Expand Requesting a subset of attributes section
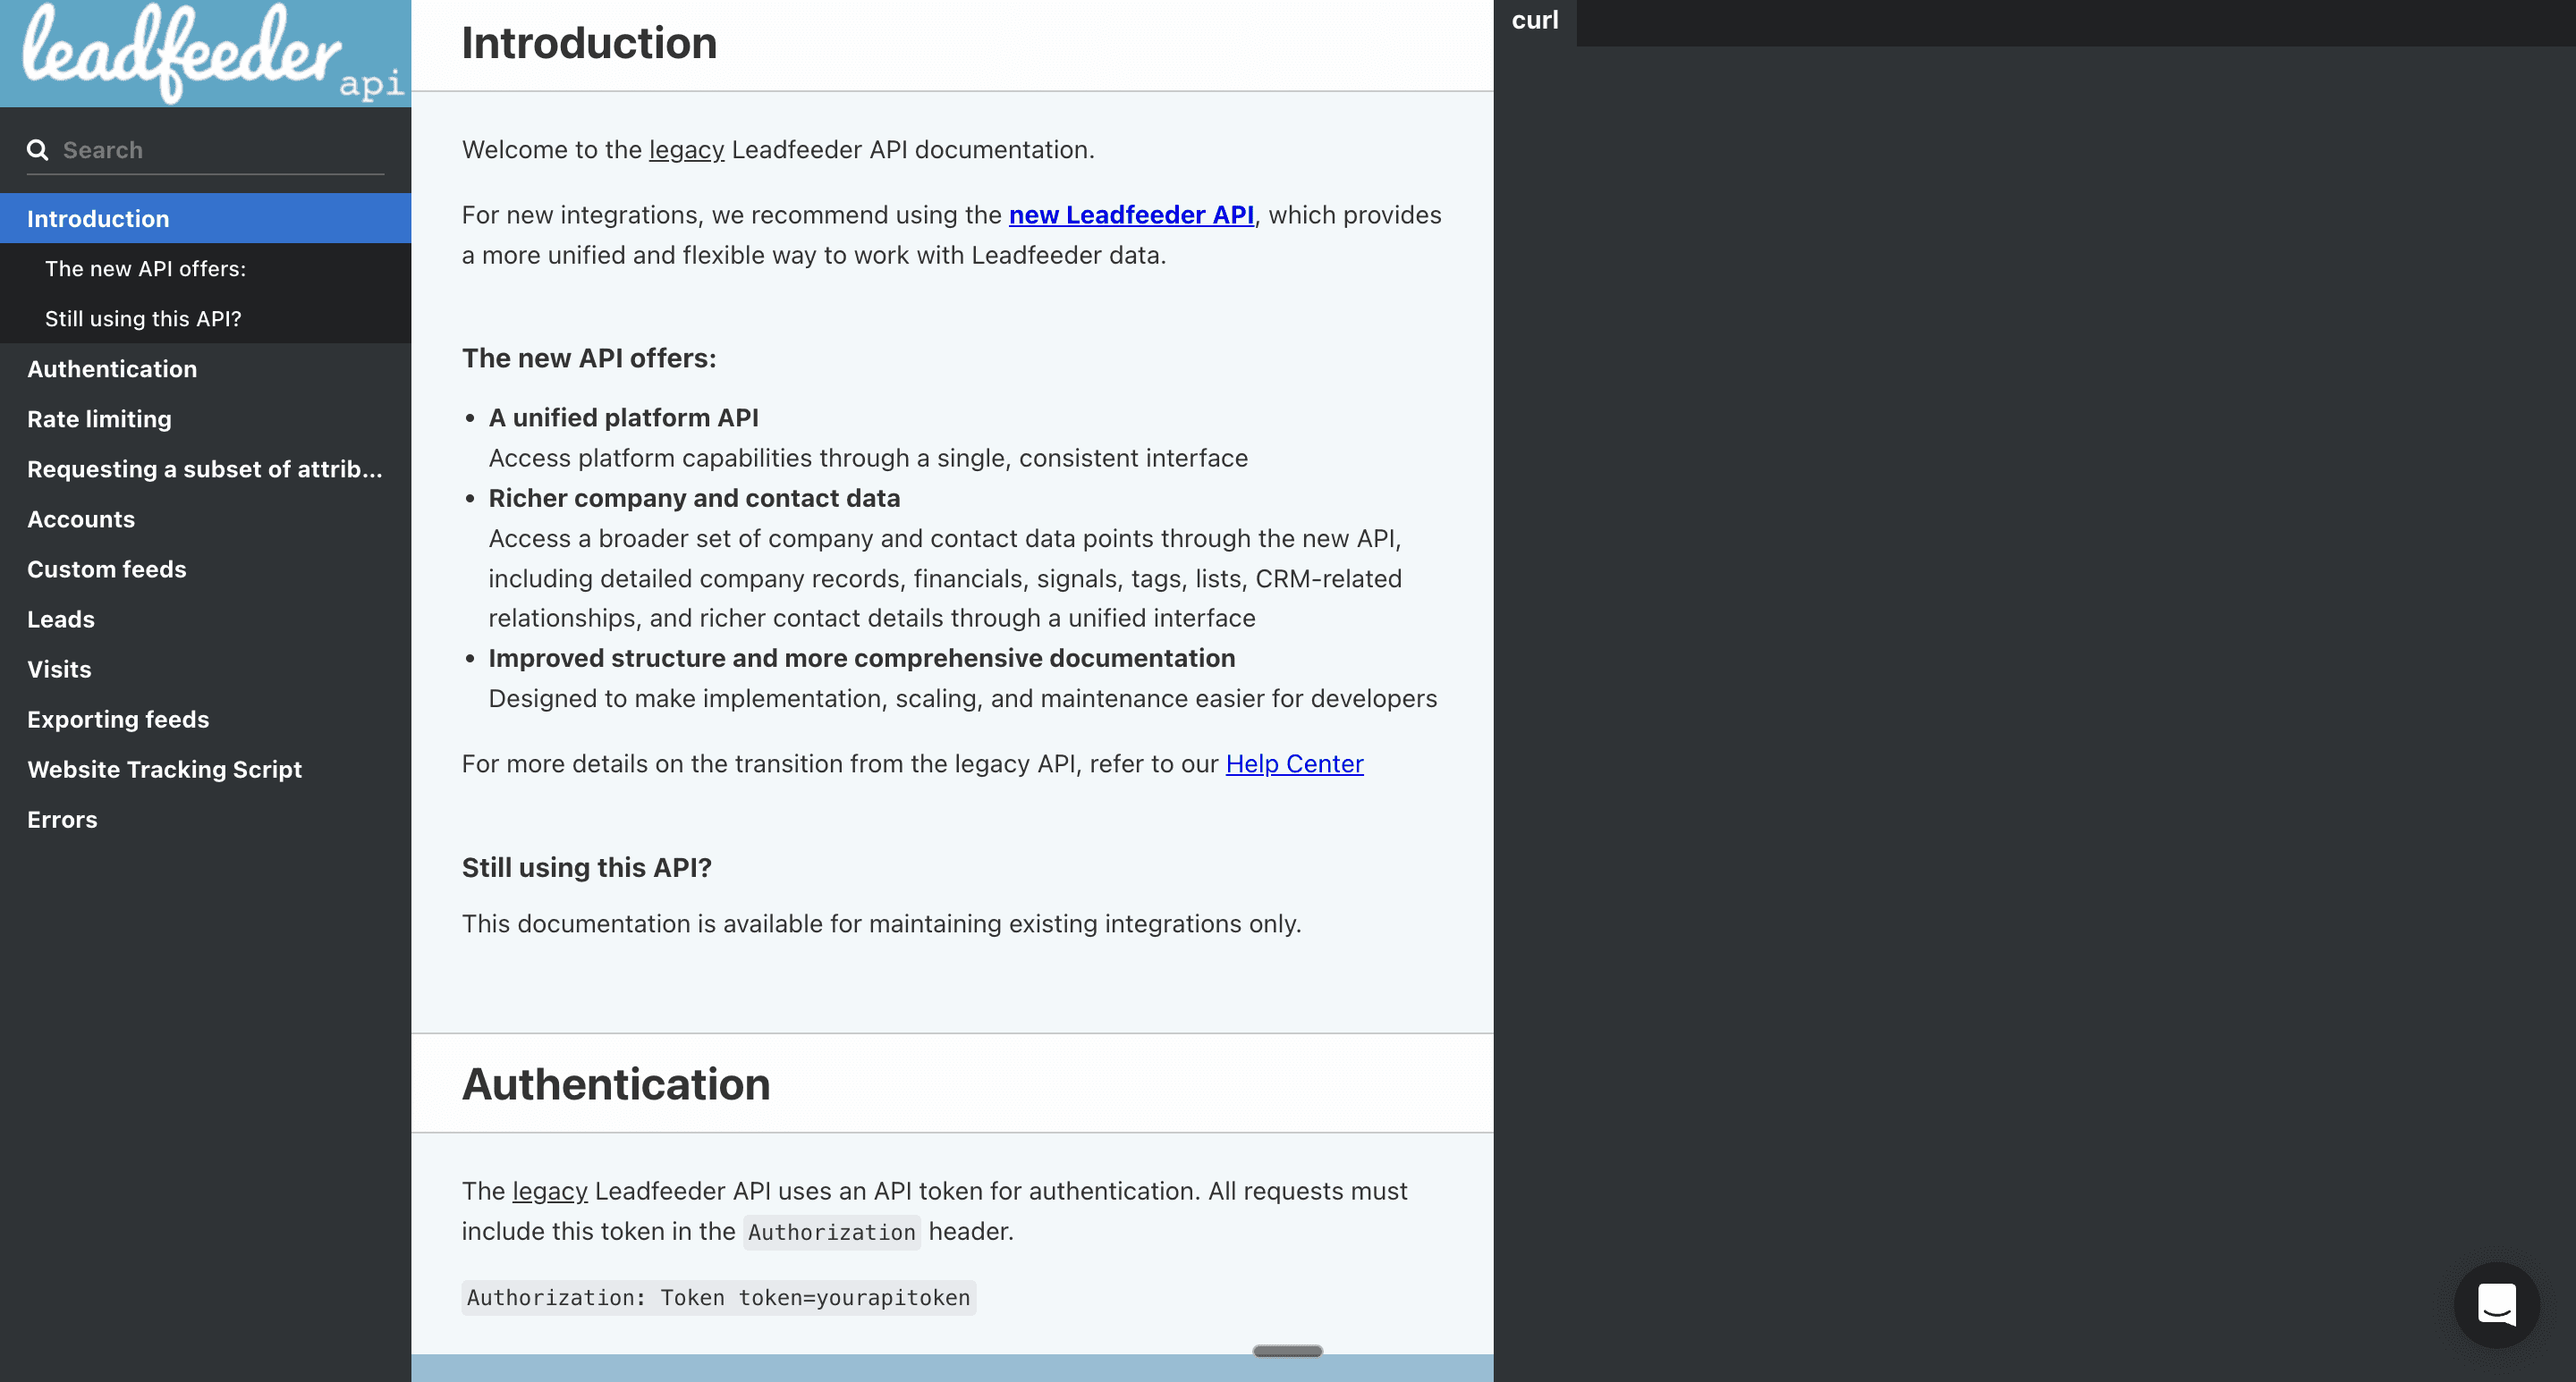Image resolution: width=2576 pixels, height=1382 pixels. [204, 468]
